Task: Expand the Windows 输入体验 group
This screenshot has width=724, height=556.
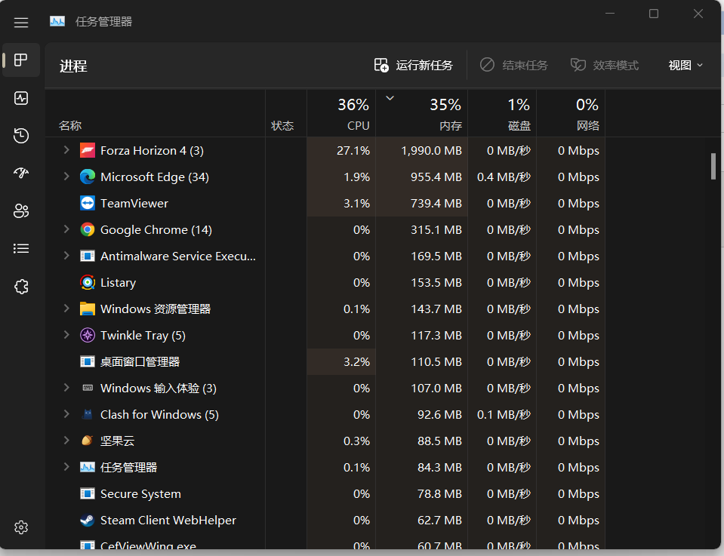Action: (x=66, y=388)
